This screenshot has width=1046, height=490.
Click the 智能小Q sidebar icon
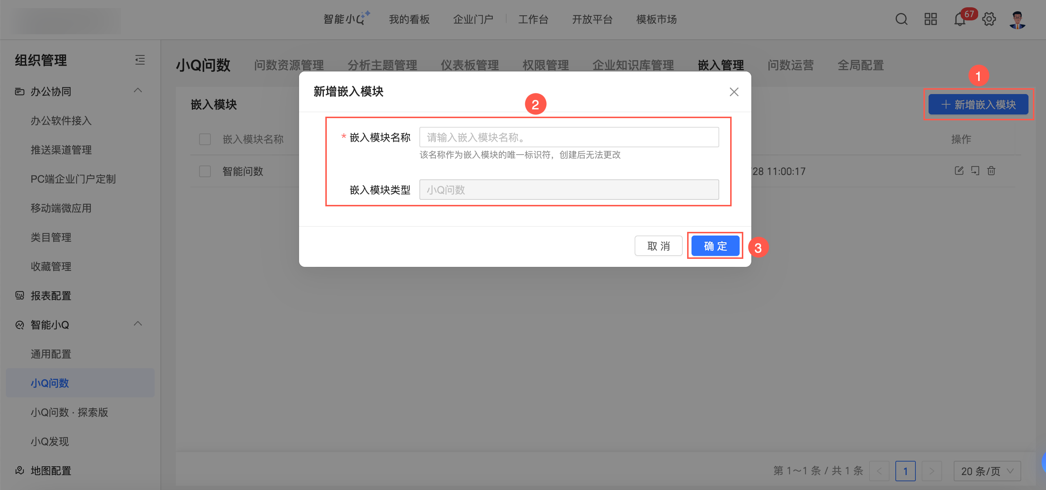click(x=19, y=325)
